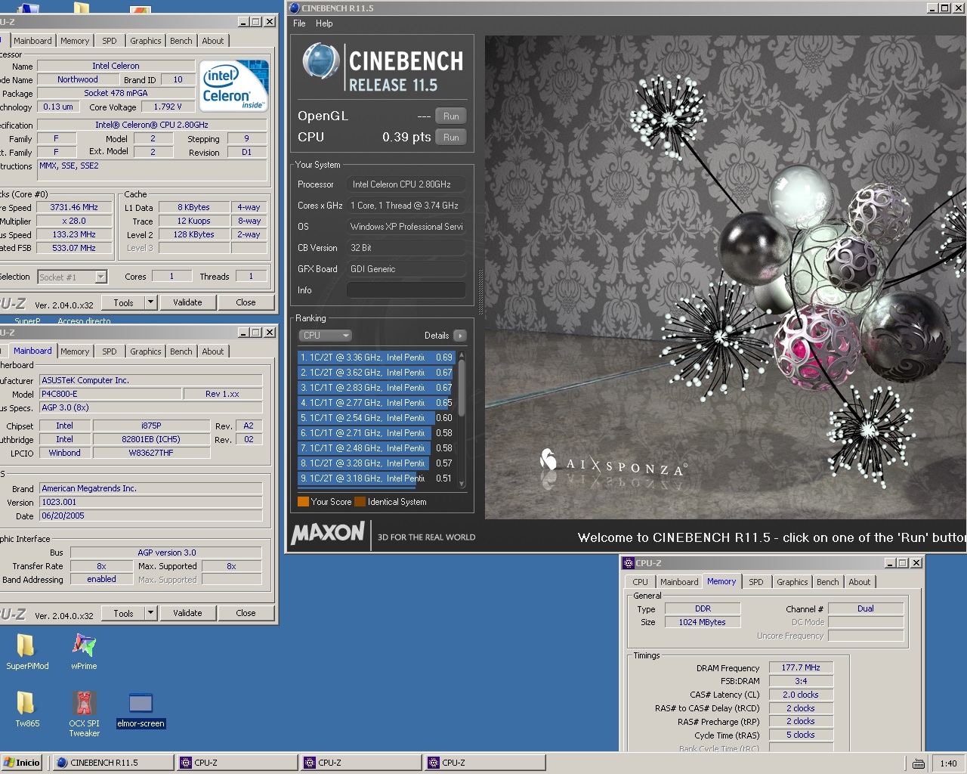Expand ranking Details arrow
The width and height of the screenshot is (967, 774).
(460, 336)
